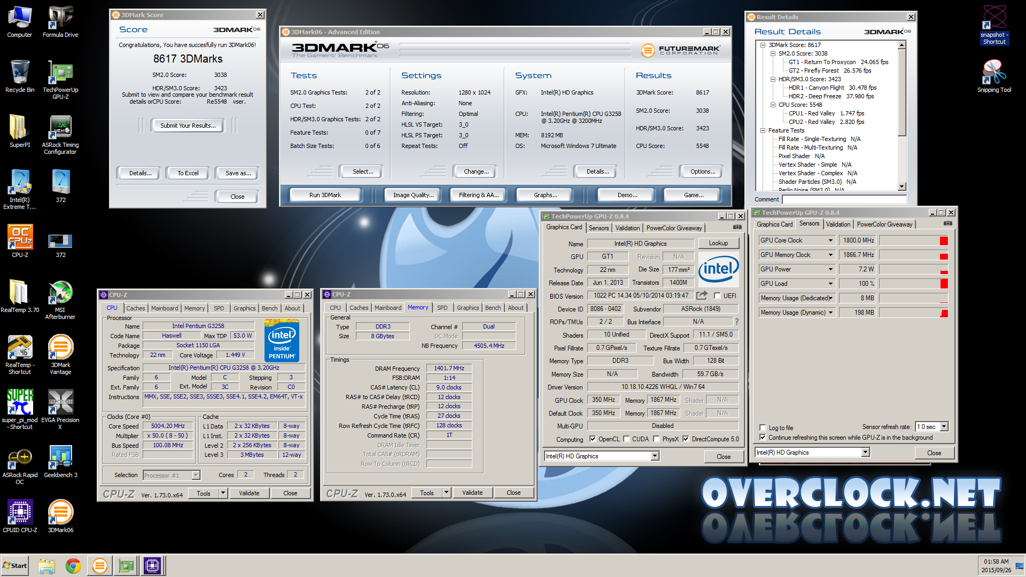Screen dimensions: 1026x577
Task: Click the Memory Usage (Dynamic) sensor graph
Action: tap(914, 313)
